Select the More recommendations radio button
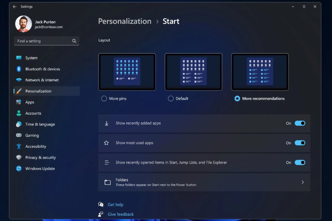The image size is (332, 221). pyautogui.click(x=237, y=99)
